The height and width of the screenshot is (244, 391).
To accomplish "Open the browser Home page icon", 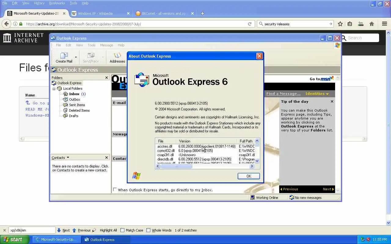I will point(372,24).
